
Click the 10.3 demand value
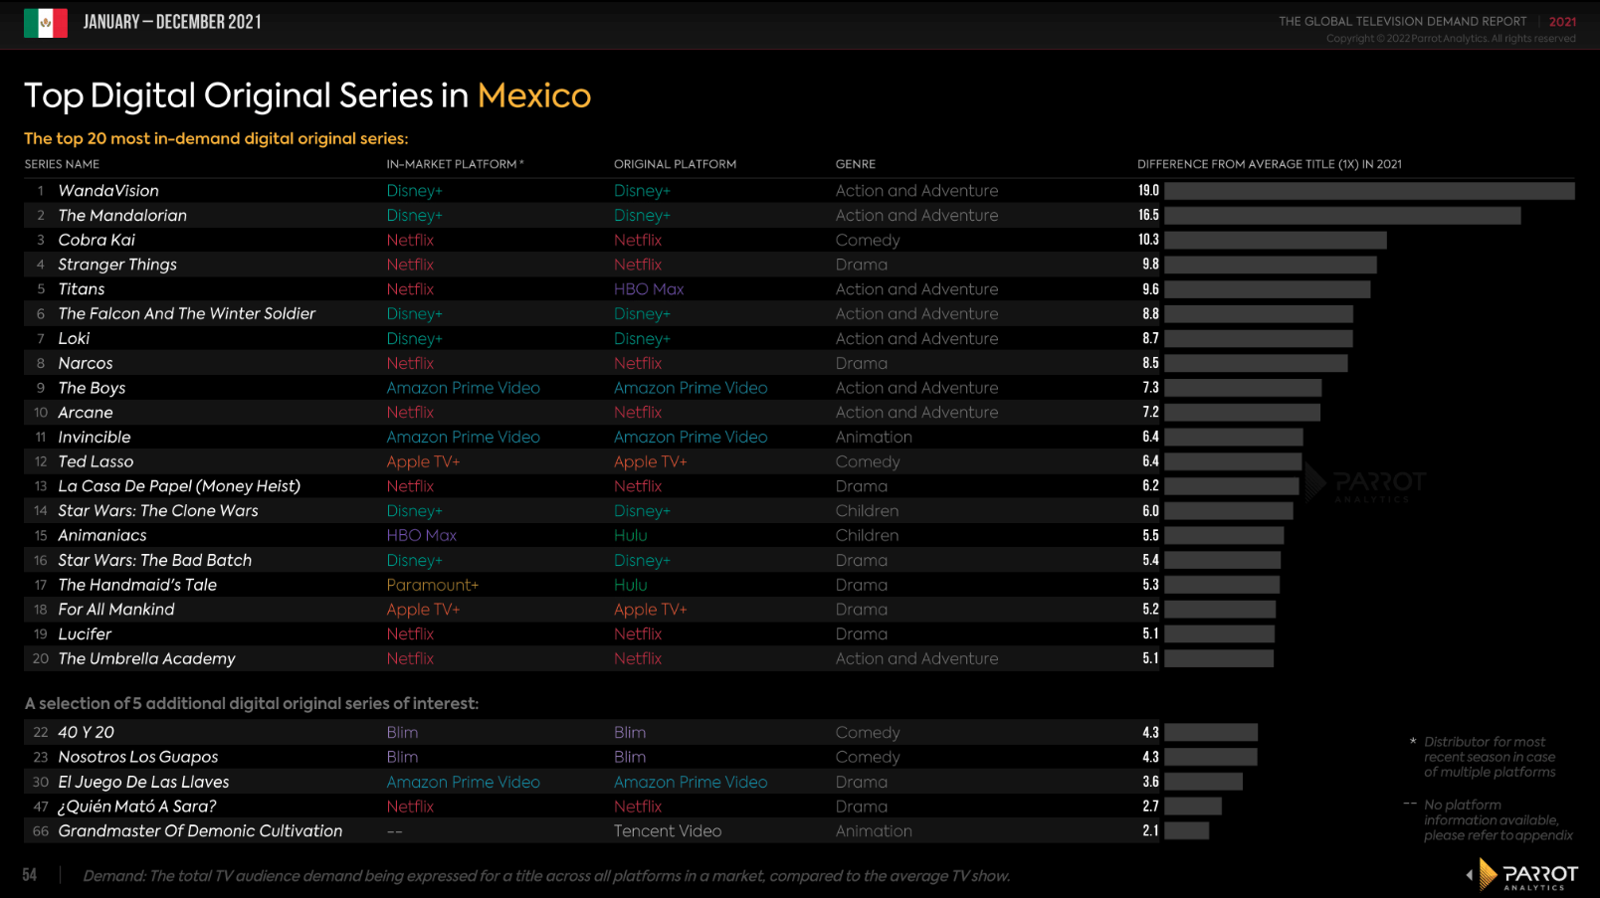click(x=1149, y=240)
